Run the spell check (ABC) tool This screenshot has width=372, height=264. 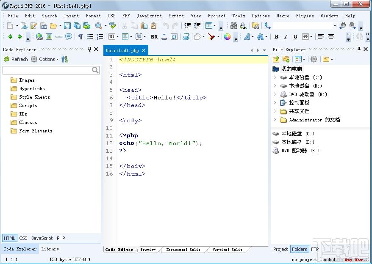click(x=112, y=25)
